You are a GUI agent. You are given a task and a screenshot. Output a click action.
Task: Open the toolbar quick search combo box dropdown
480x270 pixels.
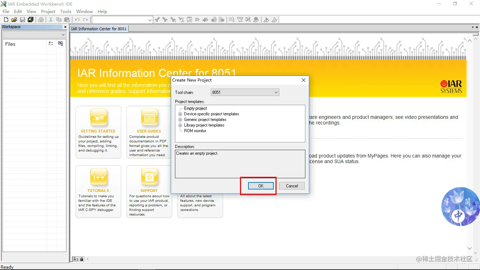[150, 20]
